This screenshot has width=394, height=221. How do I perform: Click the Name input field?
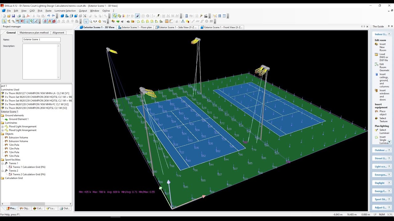click(x=41, y=40)
